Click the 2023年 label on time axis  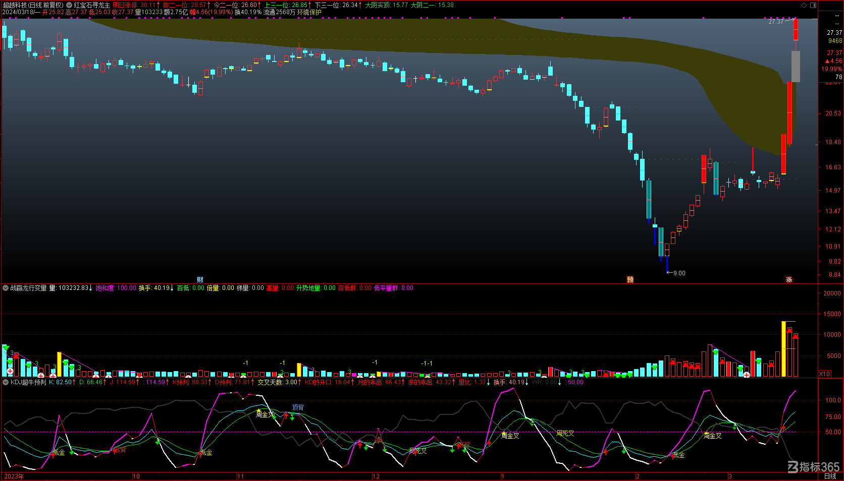click(x=13, y=476)
